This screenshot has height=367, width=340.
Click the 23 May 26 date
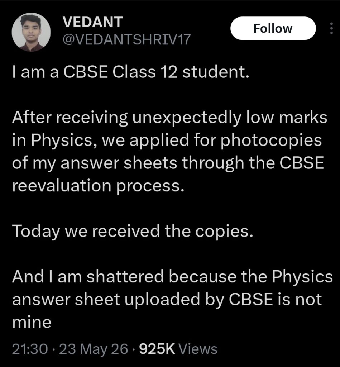(94, 349)
